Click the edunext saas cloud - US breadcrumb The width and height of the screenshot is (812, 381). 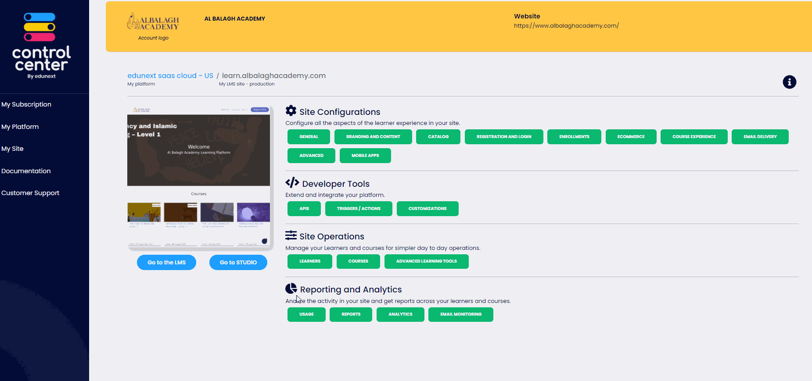pyautogui.click(x=170, y=75)
